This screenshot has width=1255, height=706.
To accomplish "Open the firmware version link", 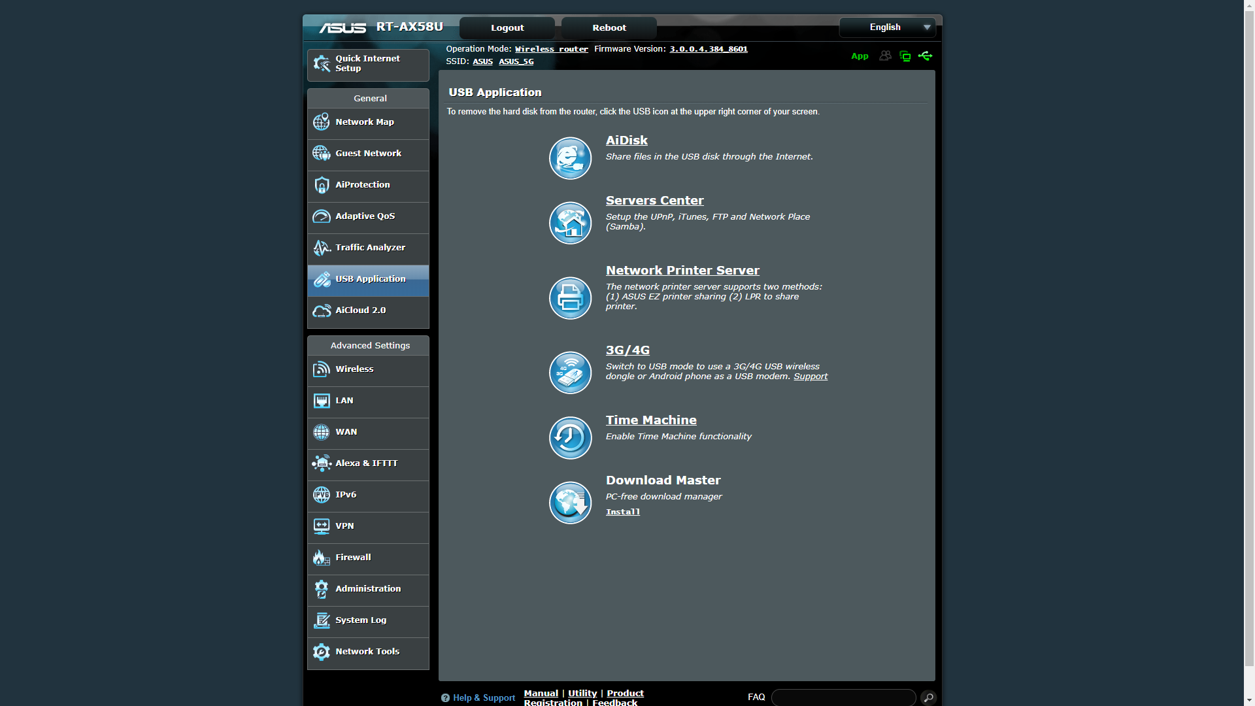I will coord(708,49).
